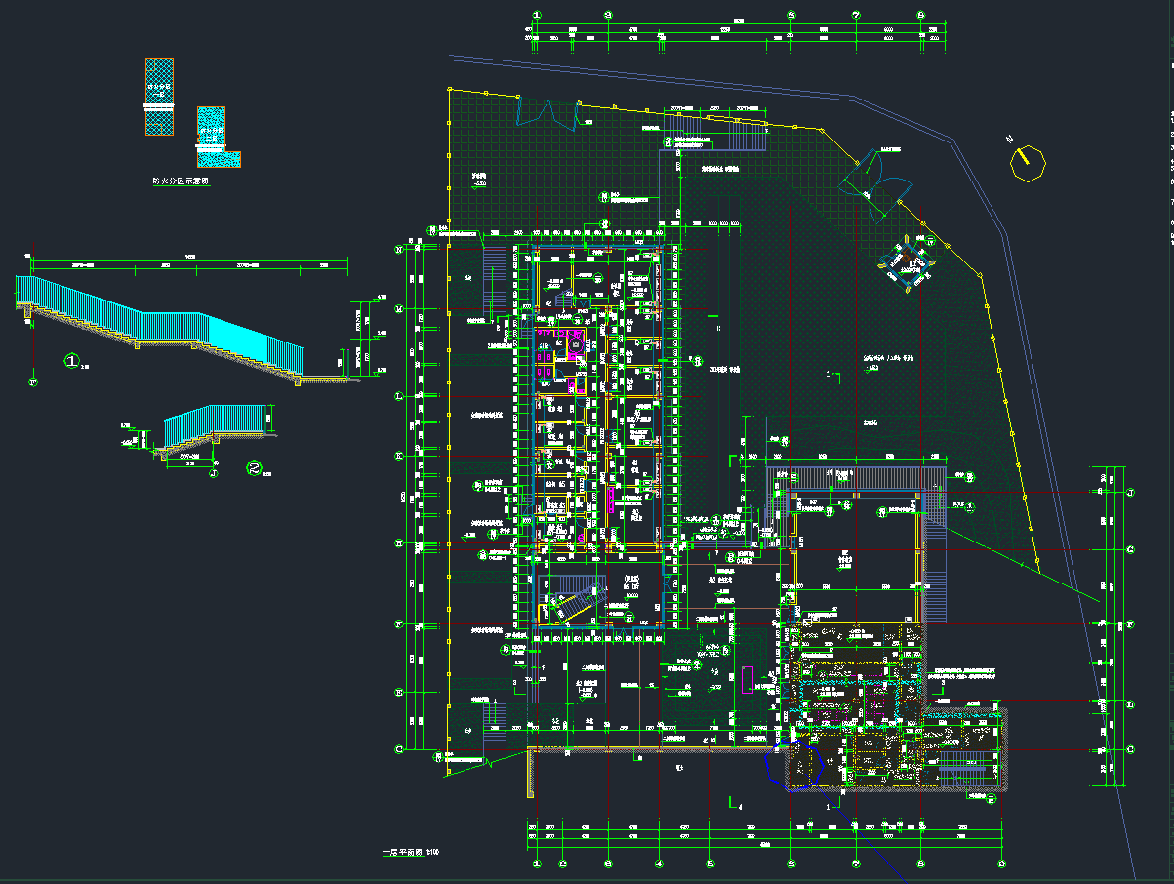This screenshot has width=1174, height=884.
Task: Select grid axis bubble 4 in bottom row
Action: point(659,864)
